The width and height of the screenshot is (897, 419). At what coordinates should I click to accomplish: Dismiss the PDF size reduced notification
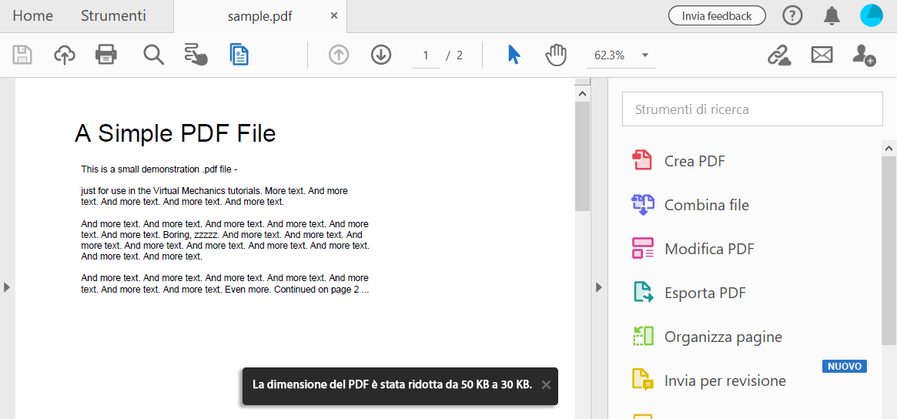tap(547, 384)
